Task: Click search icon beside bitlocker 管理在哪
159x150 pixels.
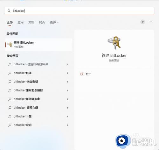Action: [x=10, y=108]
